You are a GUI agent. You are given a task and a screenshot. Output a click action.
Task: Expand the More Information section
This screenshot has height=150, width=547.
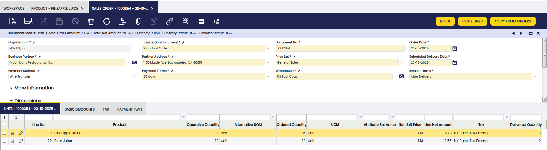pyautogui.click(x=34, y=88)
